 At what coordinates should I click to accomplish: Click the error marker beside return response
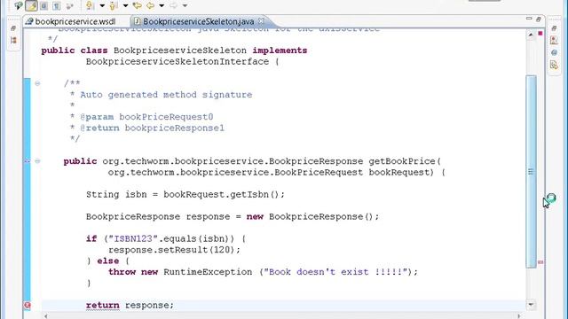pos(28,306)
